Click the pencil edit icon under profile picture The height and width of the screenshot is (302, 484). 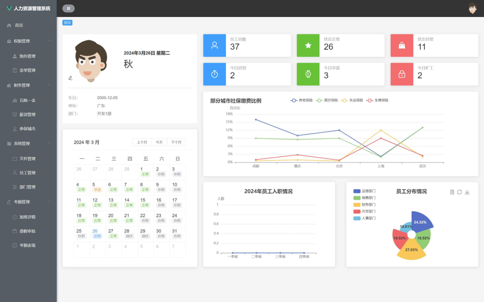70,78
